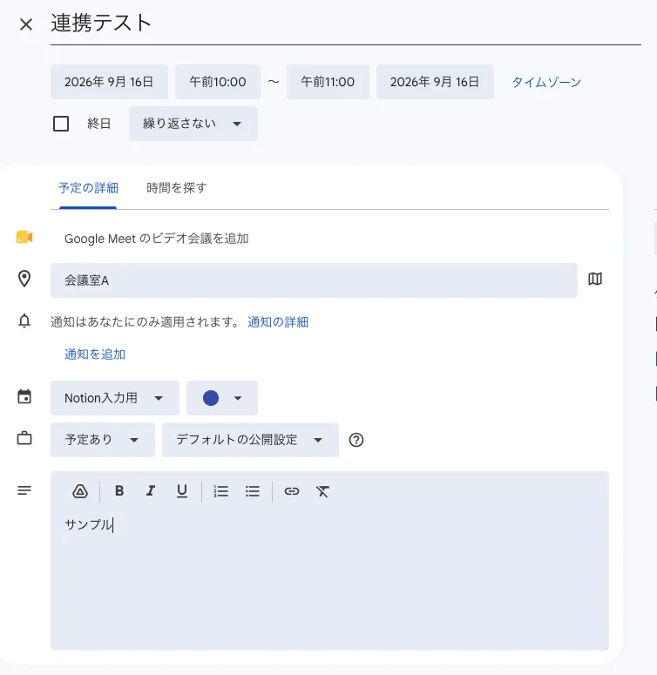This screenshot has width=657, height=675.
Task: Select the 予定の詳細 tab
Action: click(x=88, y=187)
